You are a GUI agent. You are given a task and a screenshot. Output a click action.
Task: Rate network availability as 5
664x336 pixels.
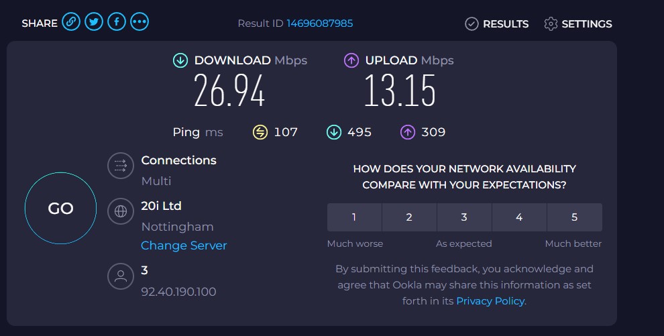tap(575, 217)
